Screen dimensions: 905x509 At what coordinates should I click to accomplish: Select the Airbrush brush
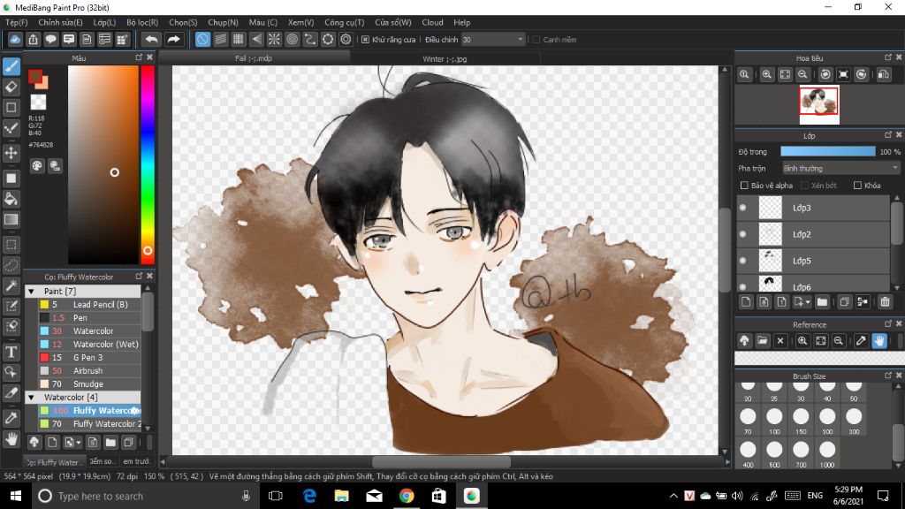click(89, 370)
